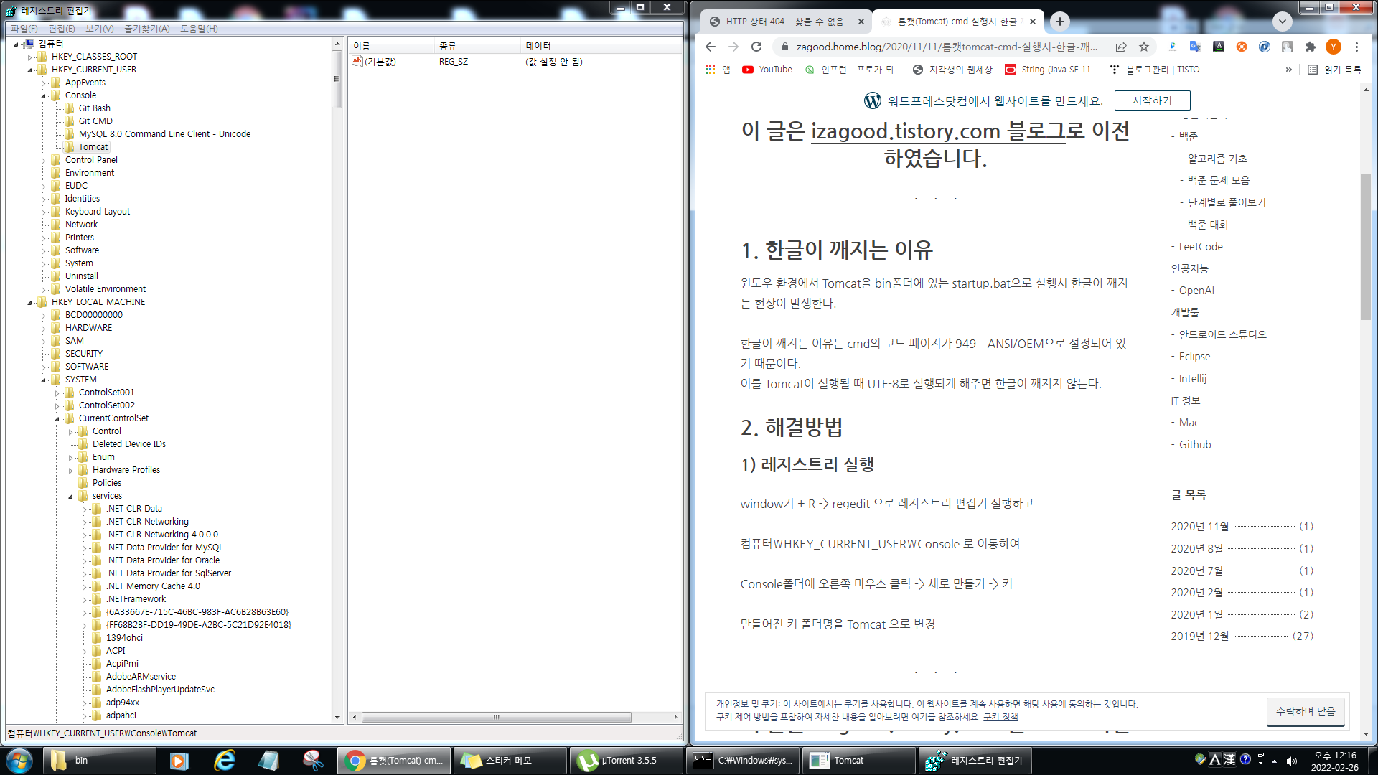Image resolution: width=1378 pixels, height=775 pixels.
Task: Switch to the cmd C:\Windows\sys taskbar item
Action: tap(742, 761)
